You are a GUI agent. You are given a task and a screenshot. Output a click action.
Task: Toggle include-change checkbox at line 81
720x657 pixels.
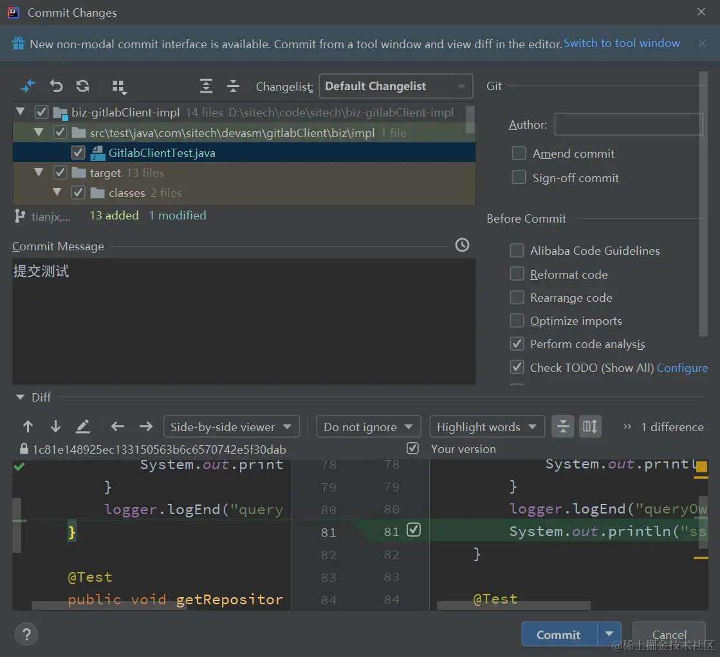tap(414, 530)
